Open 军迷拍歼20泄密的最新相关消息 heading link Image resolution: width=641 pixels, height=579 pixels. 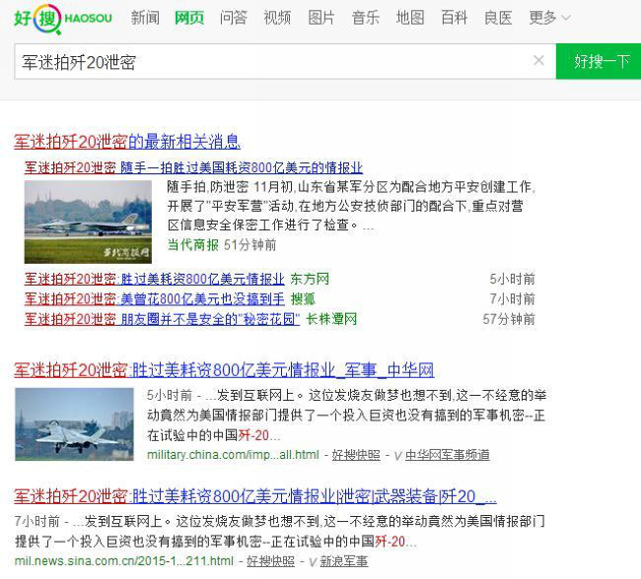click(127, 142)
